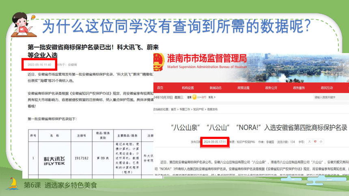349x196 pixels.
Task: Click the 11~22℃ temperature text
Action: pos(202,97)
